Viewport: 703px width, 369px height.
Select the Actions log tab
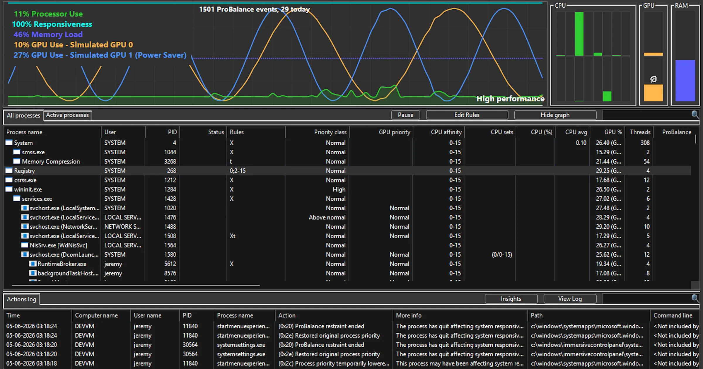21,299
